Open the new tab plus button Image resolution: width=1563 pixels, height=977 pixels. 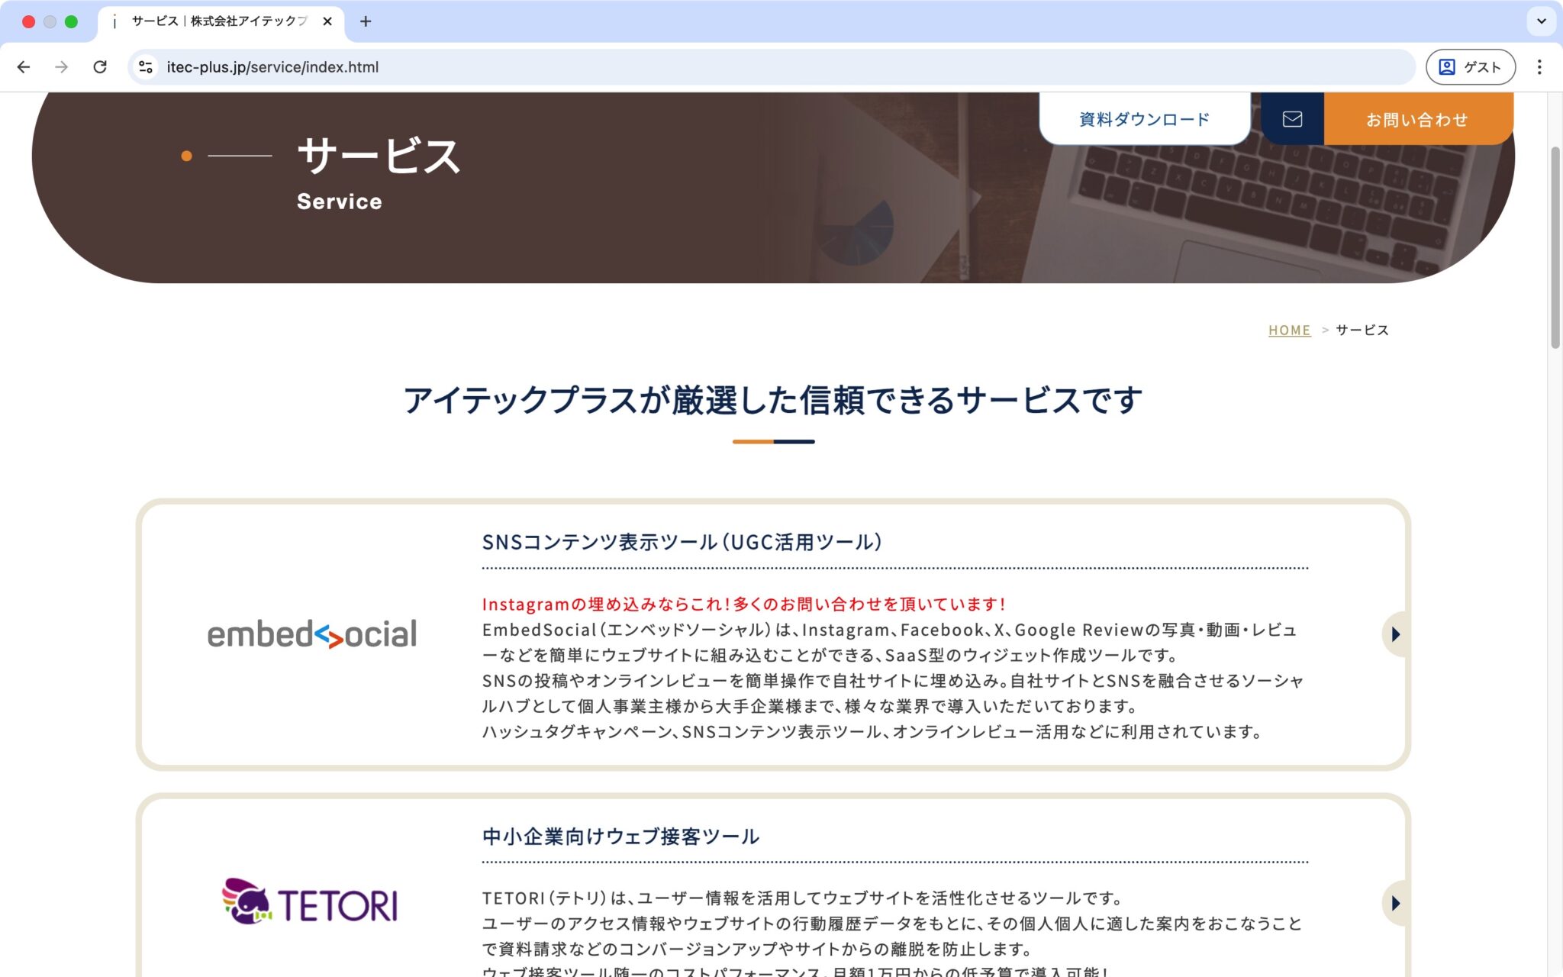pos(366,21)
